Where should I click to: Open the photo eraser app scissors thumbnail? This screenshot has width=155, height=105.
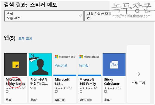pos(40,65)
